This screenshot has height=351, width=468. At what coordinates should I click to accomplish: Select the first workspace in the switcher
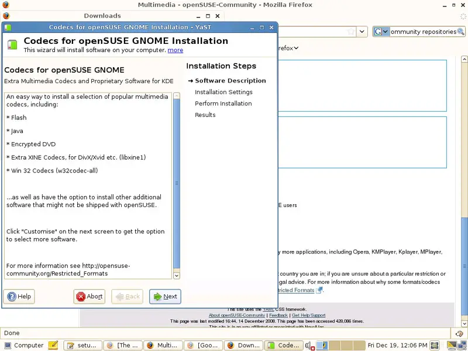click(x=322, y=345)
